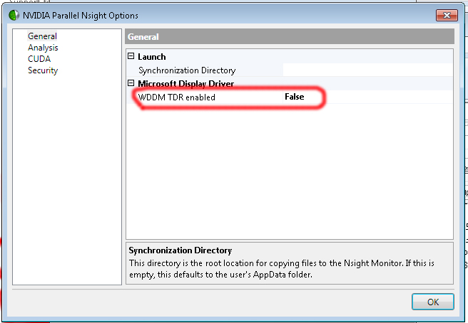Open the WDDM TDR enabled False value
This screenshot has width=468, height=323.
pyautogui.click(x=295, y=97)
